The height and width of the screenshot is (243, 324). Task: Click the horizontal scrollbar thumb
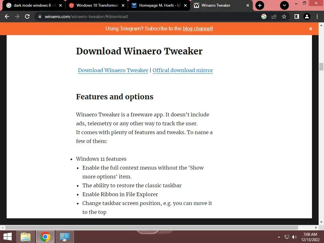tap(152, 227)
